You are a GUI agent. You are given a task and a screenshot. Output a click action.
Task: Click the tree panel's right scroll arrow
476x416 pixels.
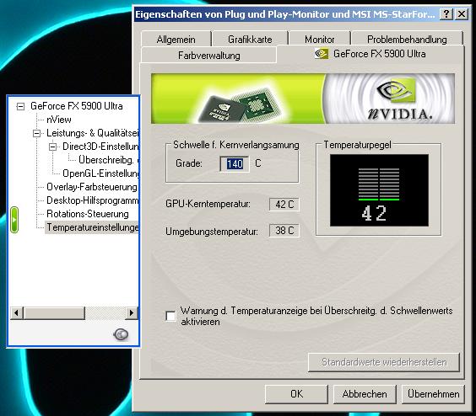pos(132,313)
